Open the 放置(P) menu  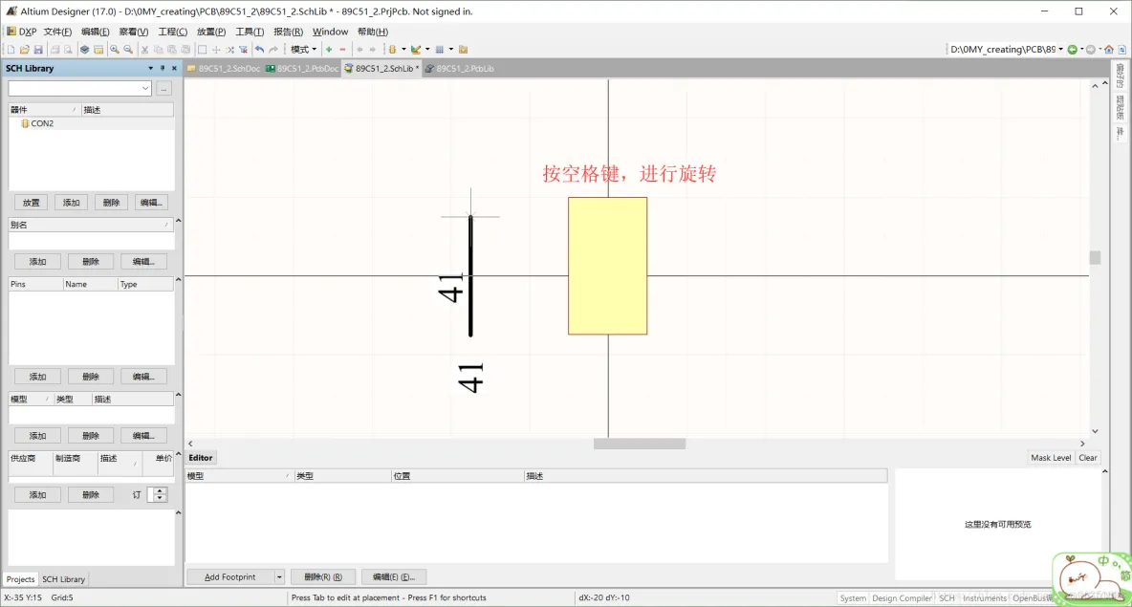(x=210, y=32)
